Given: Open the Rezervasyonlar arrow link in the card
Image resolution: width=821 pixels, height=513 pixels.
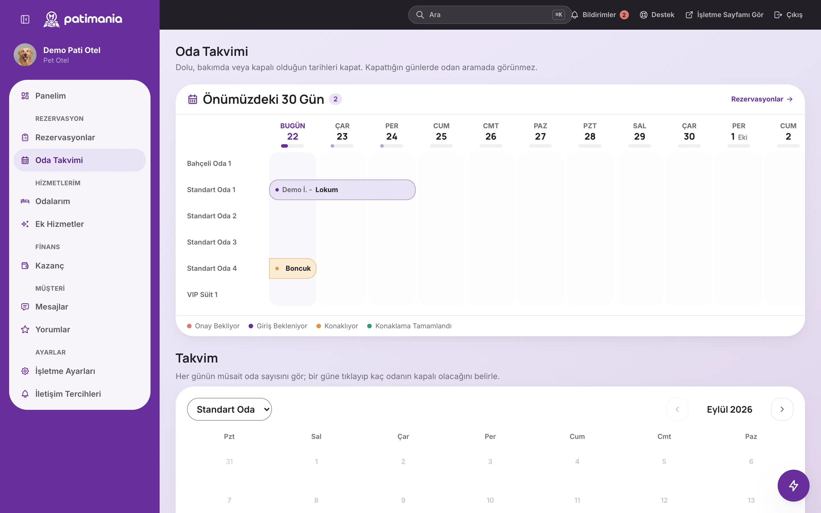Looking at the screenshot, I should click(x=762, y=99).
